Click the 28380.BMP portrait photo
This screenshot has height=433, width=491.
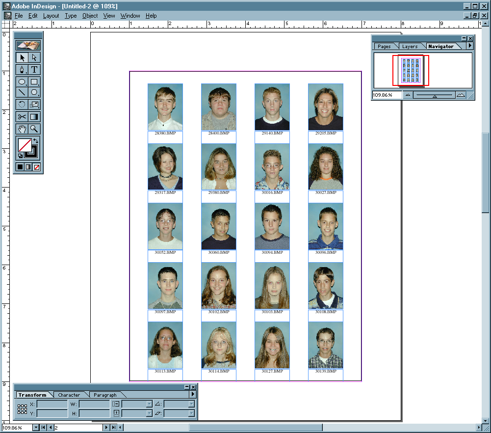tap(165, 107)
